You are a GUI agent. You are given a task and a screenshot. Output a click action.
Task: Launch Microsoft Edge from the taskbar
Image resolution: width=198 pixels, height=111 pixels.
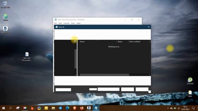(67, 108)
